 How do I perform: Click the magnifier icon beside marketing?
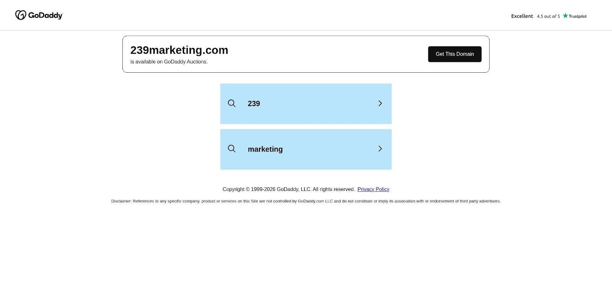232,148
